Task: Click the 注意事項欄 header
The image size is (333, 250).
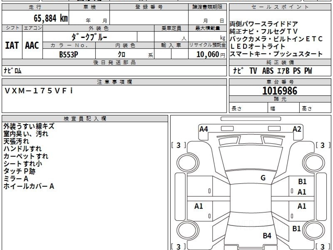Action: point(114,82)
